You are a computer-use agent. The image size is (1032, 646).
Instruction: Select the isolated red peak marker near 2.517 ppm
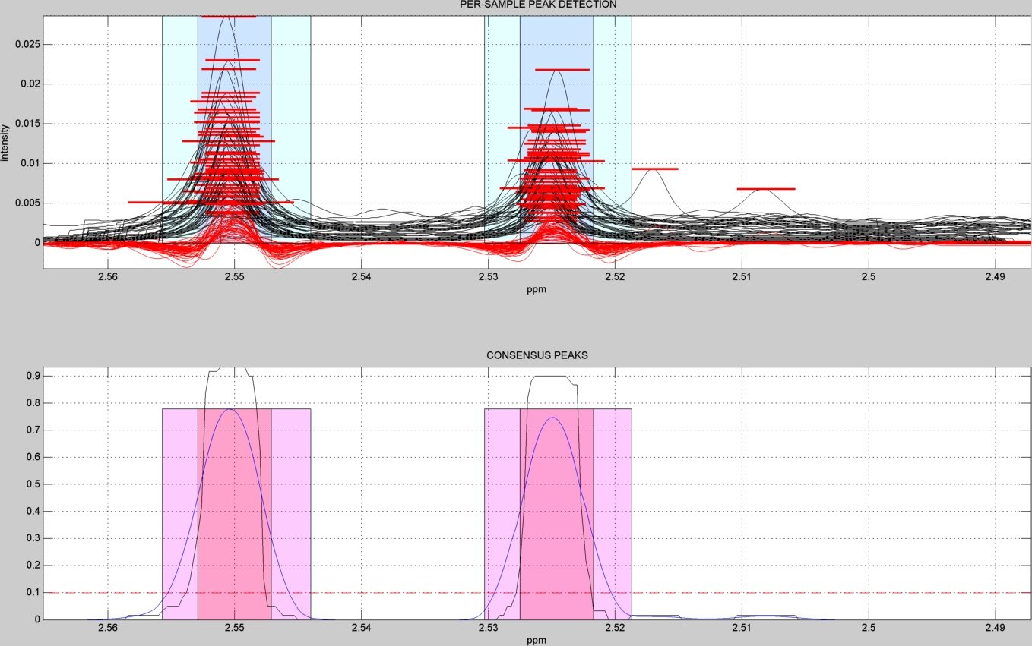click(654, 169)
